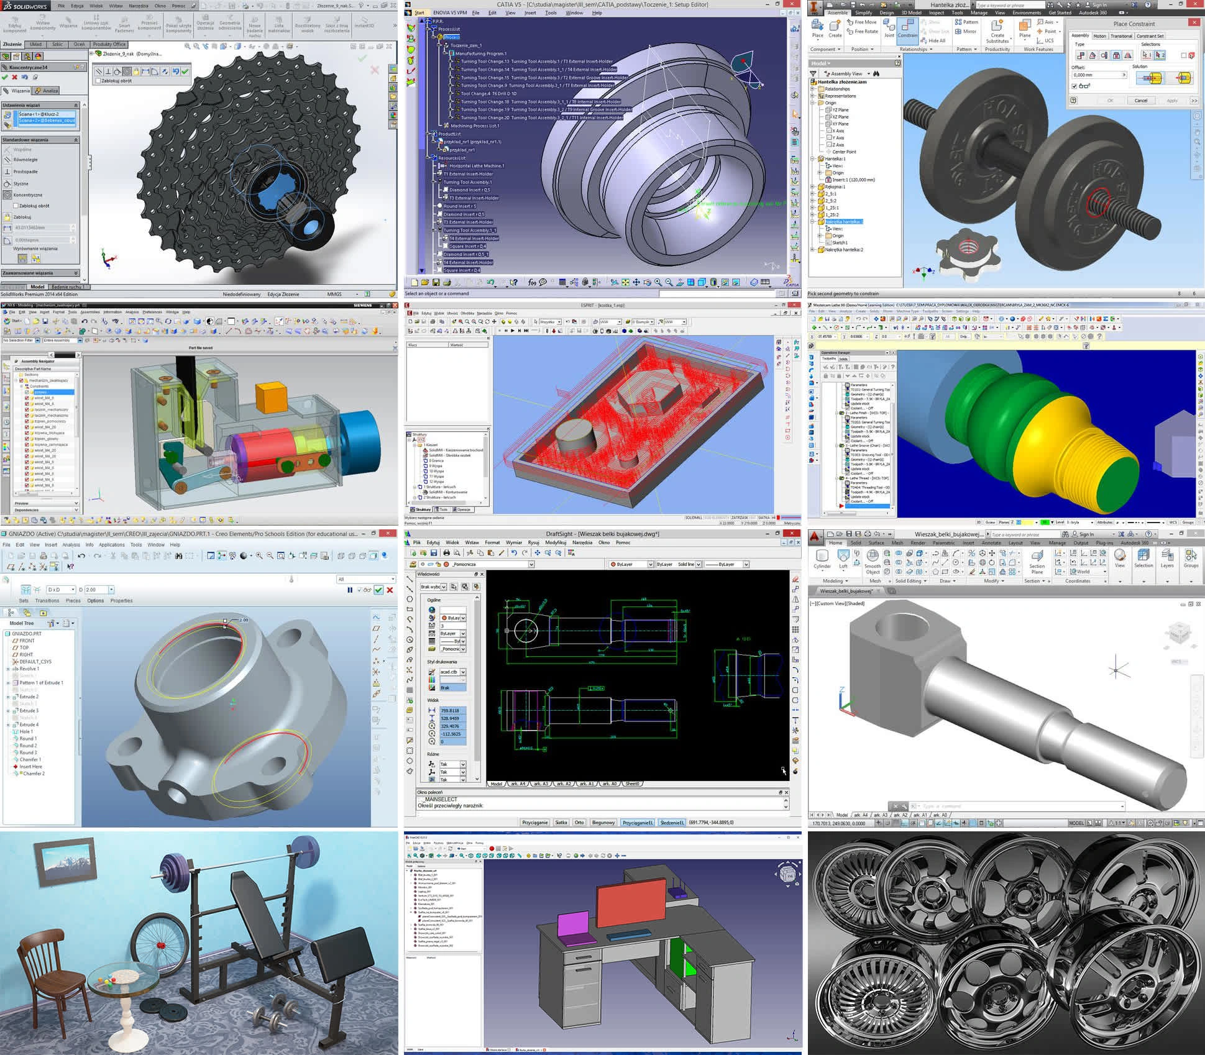The image size is (1205, 1055).
Task: Click Smooth Object in AutoCAD Mesh panel
Action: pos(873,560)
